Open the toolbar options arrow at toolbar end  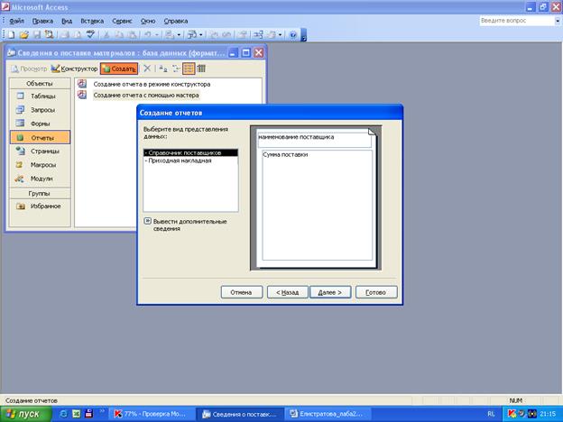304,35
